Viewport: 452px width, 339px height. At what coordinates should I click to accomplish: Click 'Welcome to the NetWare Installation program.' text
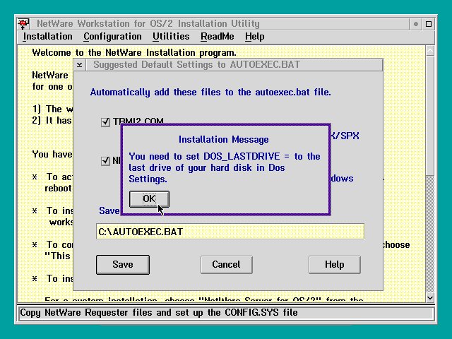(x=134, y=53)
